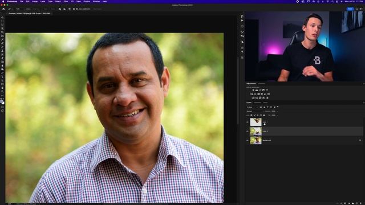The image size is (365, 205).
Task: Add a Black & White adjustment
Action: click(x=258, y=94)
